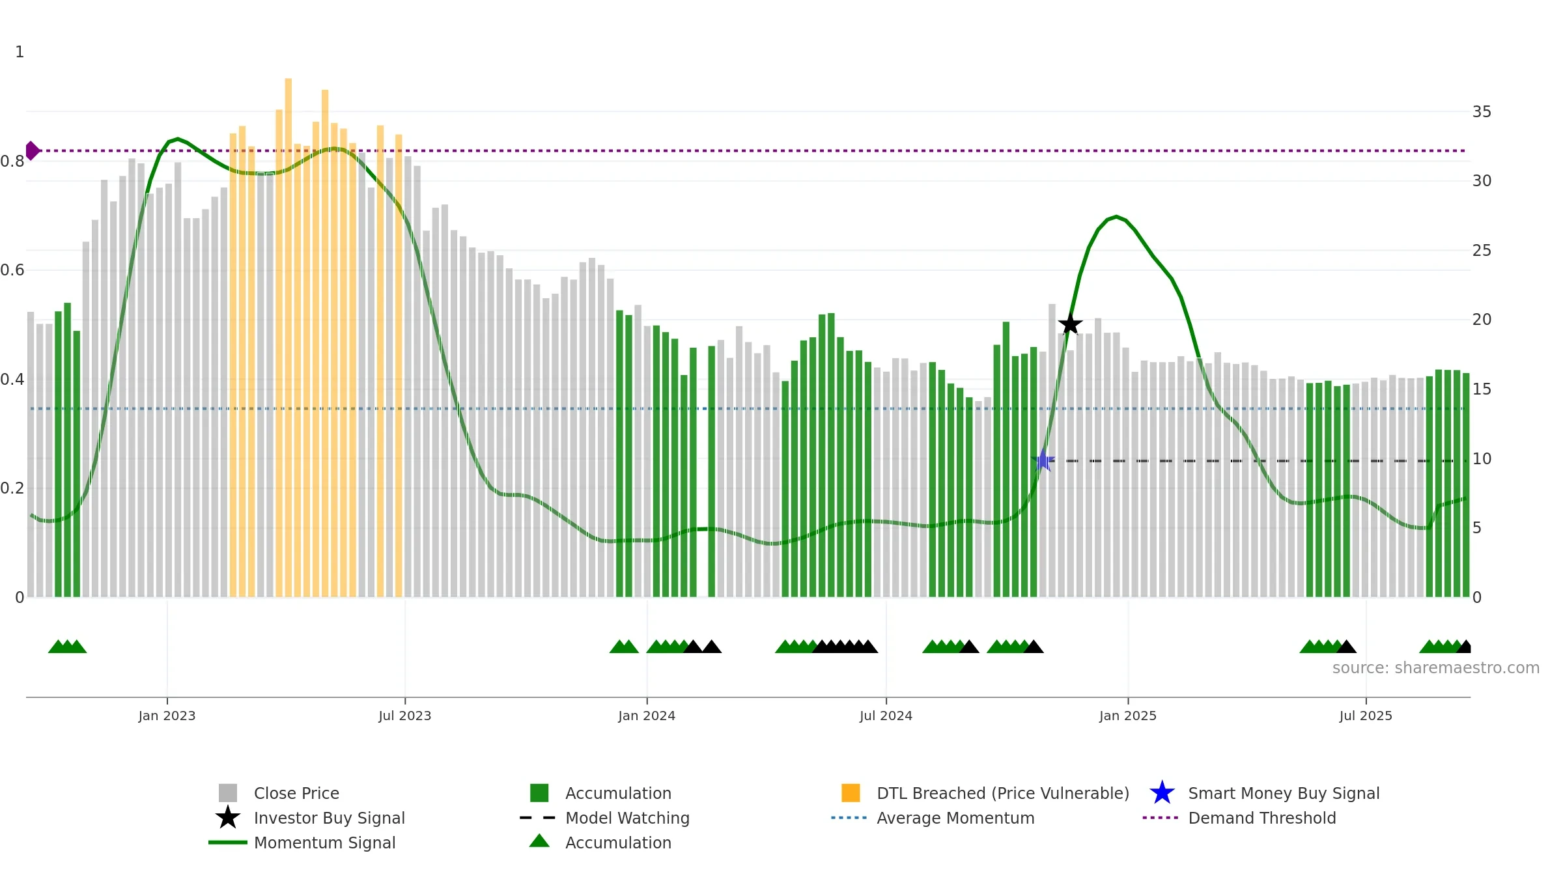Image resolution: width=1563 pixels, height=879 pixels.
Task: Click the purple diamond Demand Threshold marker
Action: pos(32,150)
